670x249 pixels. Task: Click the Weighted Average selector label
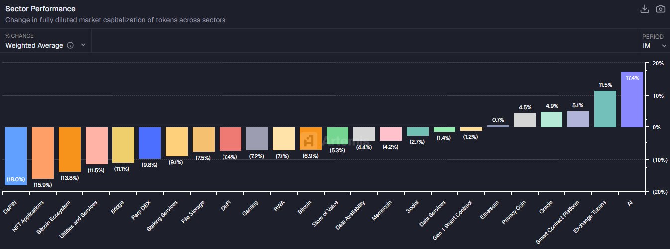34,45
